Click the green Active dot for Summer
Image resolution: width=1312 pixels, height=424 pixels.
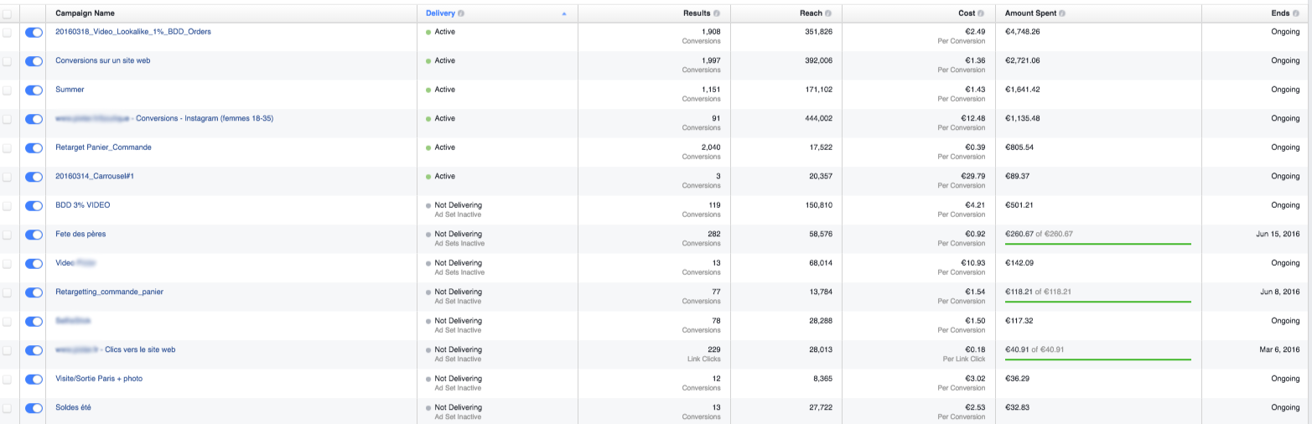tap(428, 90)
